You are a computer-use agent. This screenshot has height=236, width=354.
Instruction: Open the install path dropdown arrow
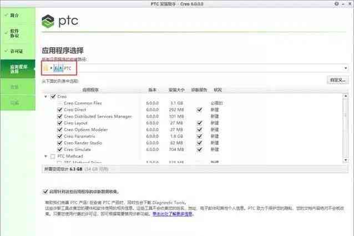[346, 68]
